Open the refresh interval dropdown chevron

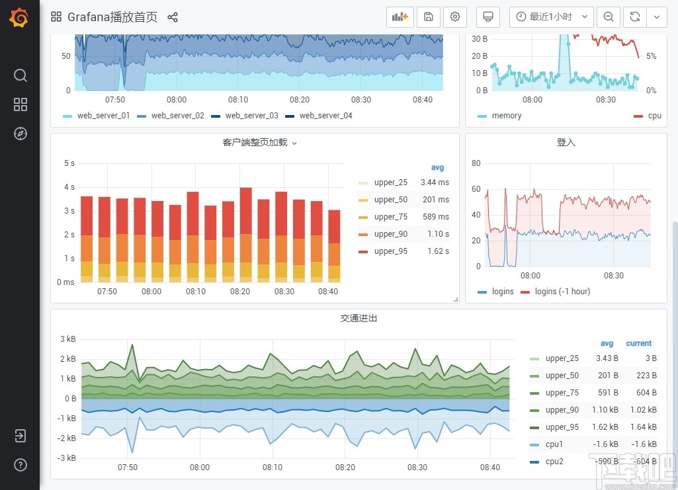click(657, 17)
